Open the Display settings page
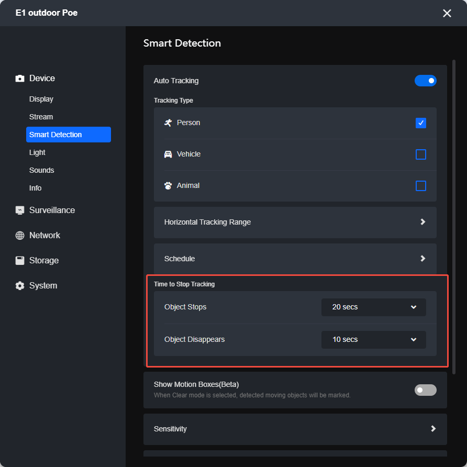467x467 pixels. [41, 99]
